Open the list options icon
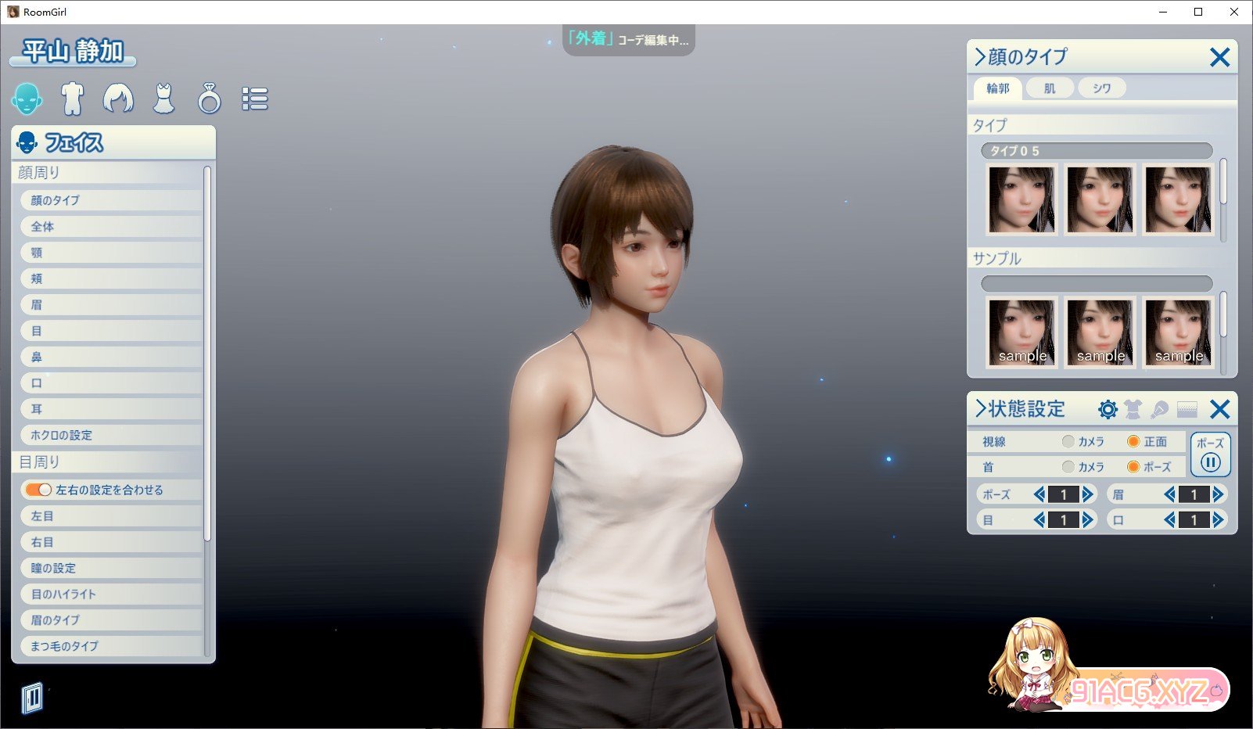This screenshot has height=729, width=1253. pyautogui.click(x=255, y=99)
